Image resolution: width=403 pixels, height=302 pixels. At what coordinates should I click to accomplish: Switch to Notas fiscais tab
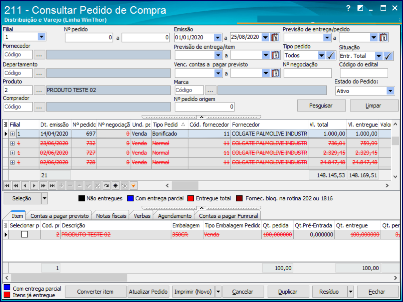click(111, 216)
